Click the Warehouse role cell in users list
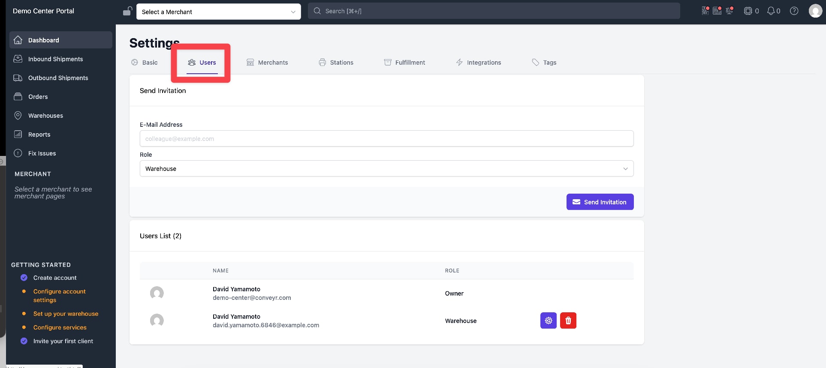This screenshot has height=368, width=826. pos(461,321)
